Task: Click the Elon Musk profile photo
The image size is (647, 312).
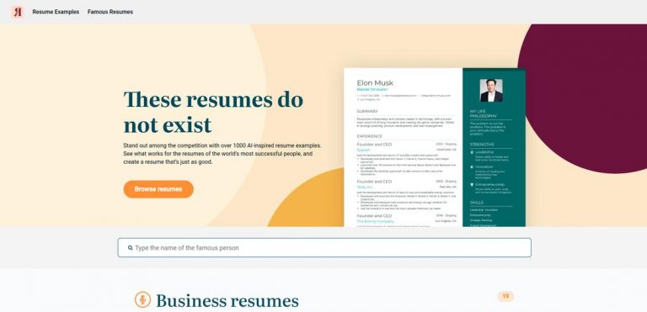Action: [491, 90]
